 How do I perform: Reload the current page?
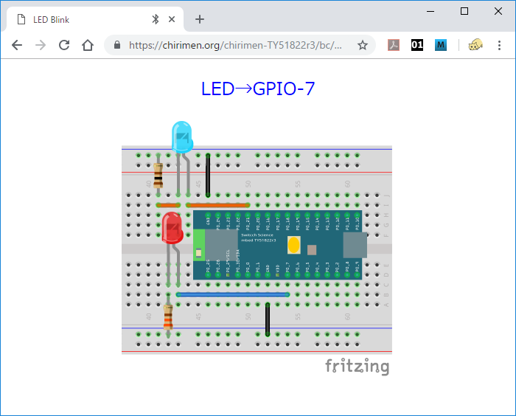click(x=64, y=45)
